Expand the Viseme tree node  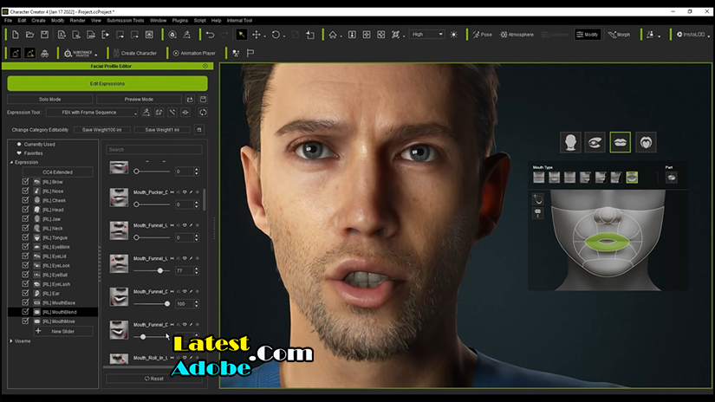point(11,341)
